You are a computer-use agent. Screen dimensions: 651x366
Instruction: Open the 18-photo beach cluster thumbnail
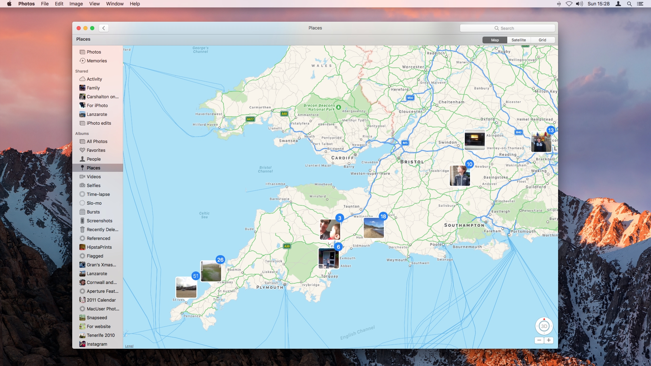[374, 228]
